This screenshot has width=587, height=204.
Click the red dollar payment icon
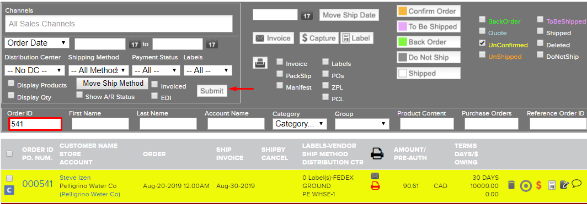(538, 185)
